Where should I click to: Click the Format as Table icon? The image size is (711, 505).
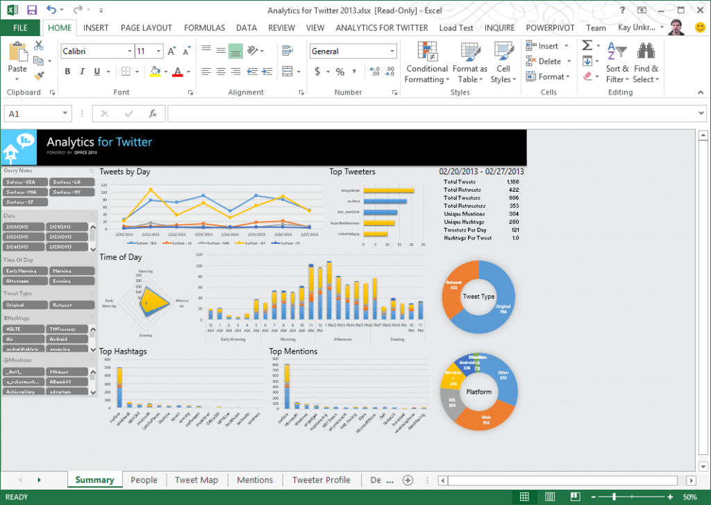pos(470,53)
